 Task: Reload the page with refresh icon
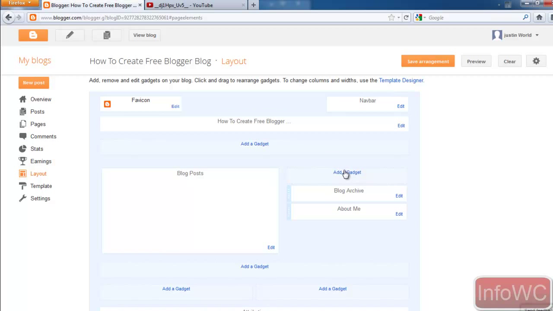(406, 18)
